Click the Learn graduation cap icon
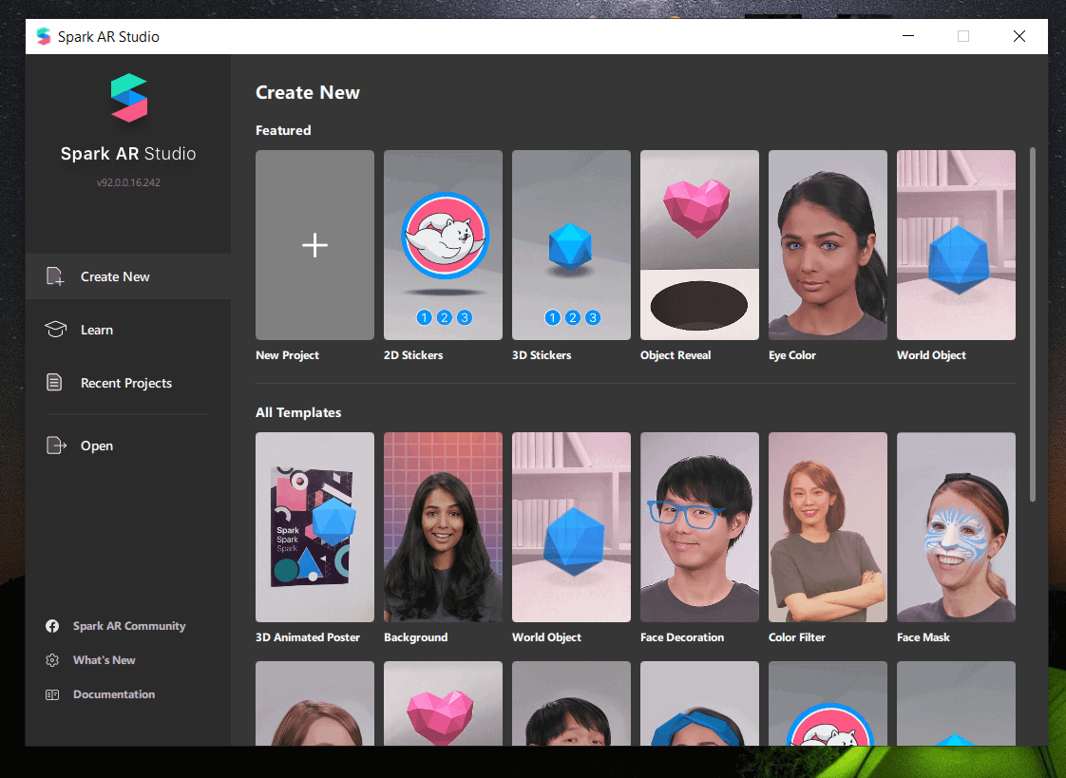Screen dimensions: 1066x778 pos(55,330)
